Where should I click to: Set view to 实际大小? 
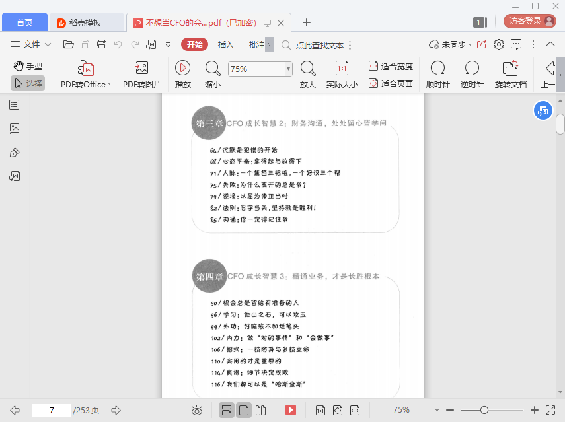click(342, 75)
